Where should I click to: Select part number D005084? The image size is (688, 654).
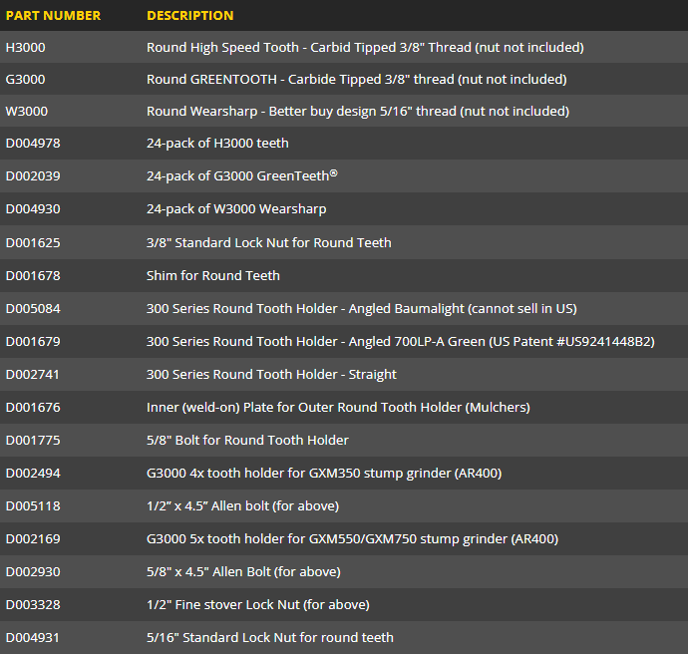pyautogui.click(x=33, y=308)
